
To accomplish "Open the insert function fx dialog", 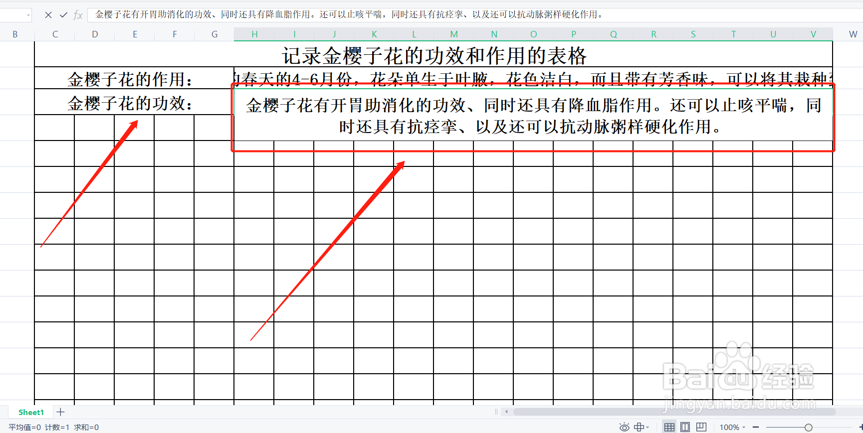I will pyautogui.click(x=78, y=15).
